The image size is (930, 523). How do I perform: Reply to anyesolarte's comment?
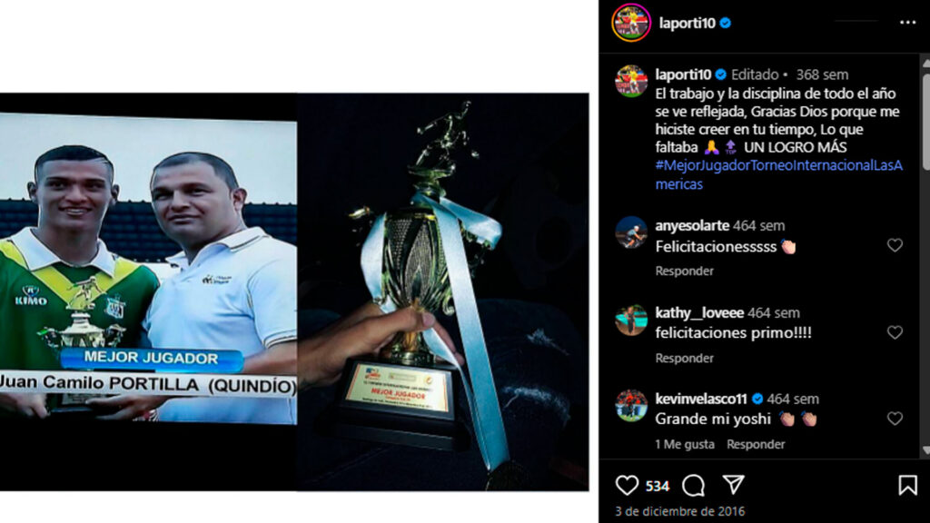tap(684, 271)
